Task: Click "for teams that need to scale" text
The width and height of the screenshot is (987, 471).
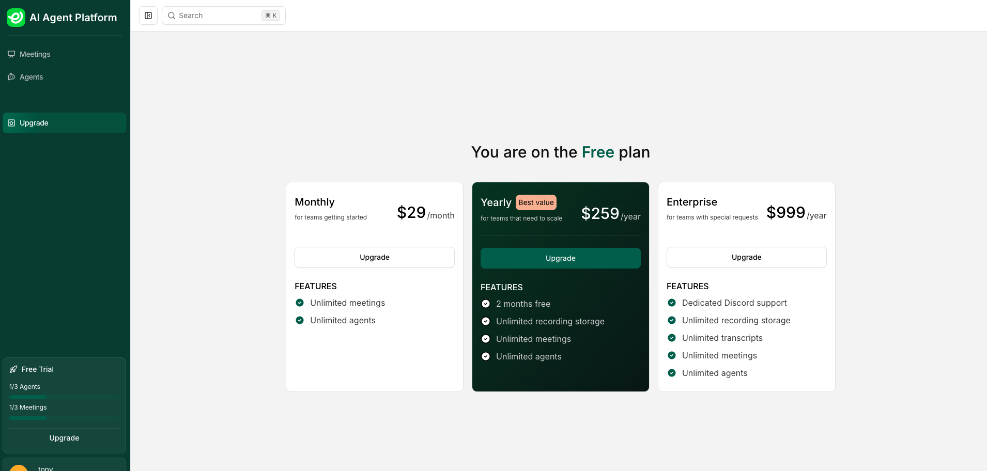Action: [521, 218]
